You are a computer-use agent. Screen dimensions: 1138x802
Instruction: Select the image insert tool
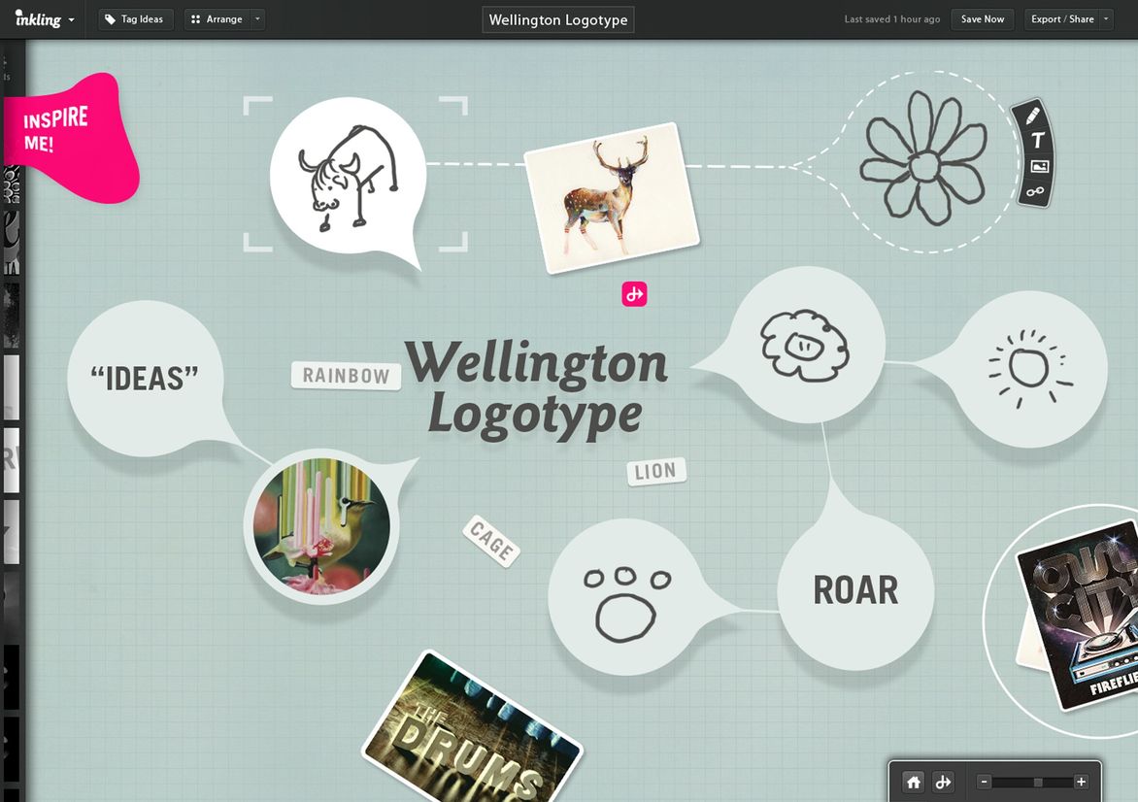click(1039, 166)
